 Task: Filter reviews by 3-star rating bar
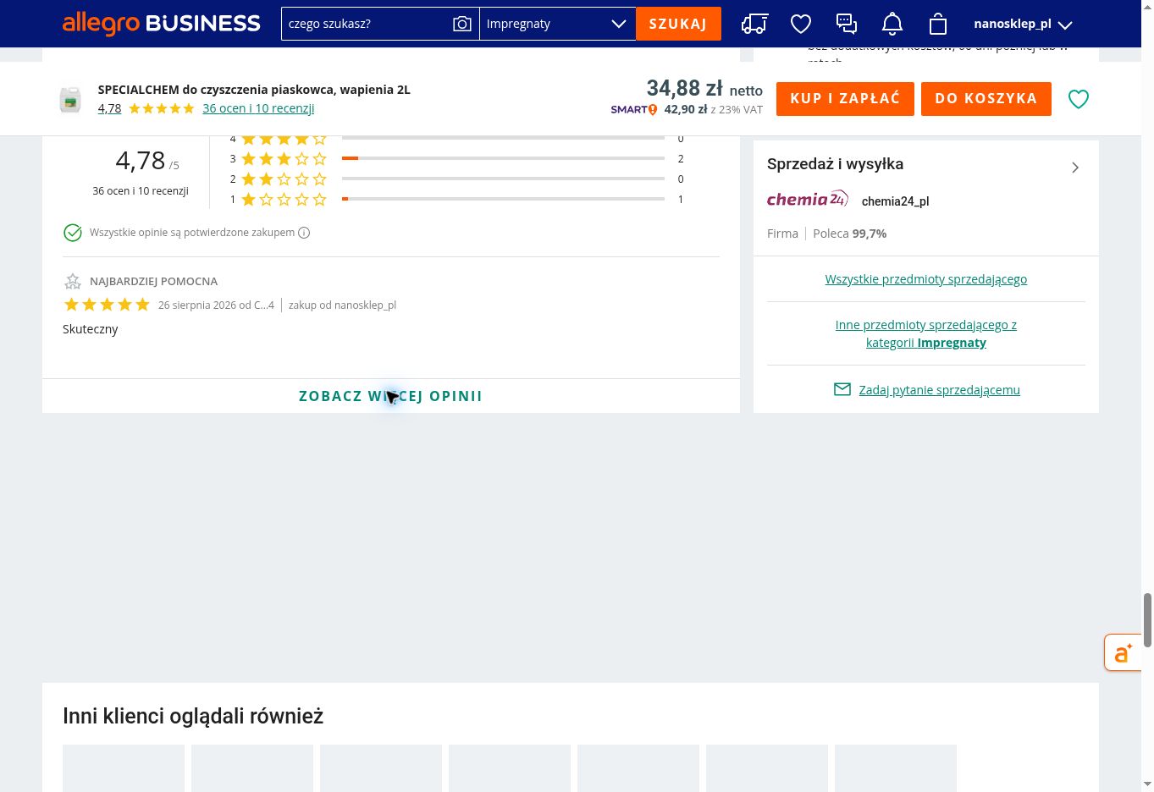(503, 158)
